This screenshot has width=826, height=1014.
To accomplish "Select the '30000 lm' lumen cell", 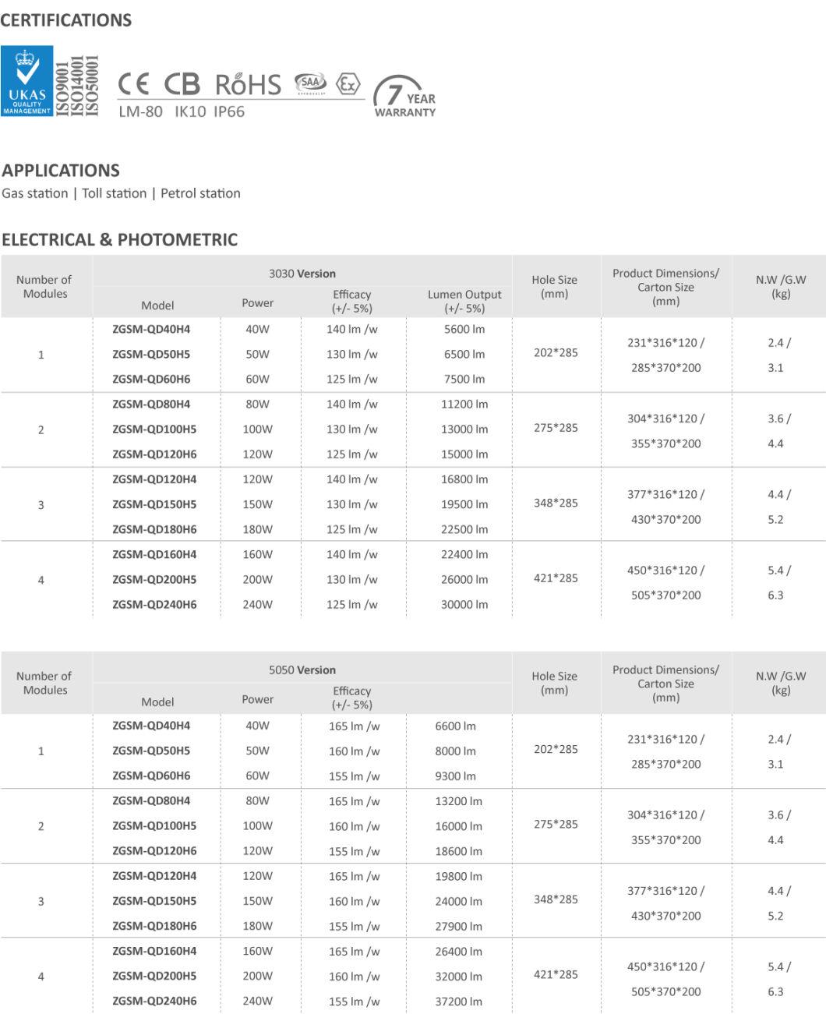I will click(464, 604).
